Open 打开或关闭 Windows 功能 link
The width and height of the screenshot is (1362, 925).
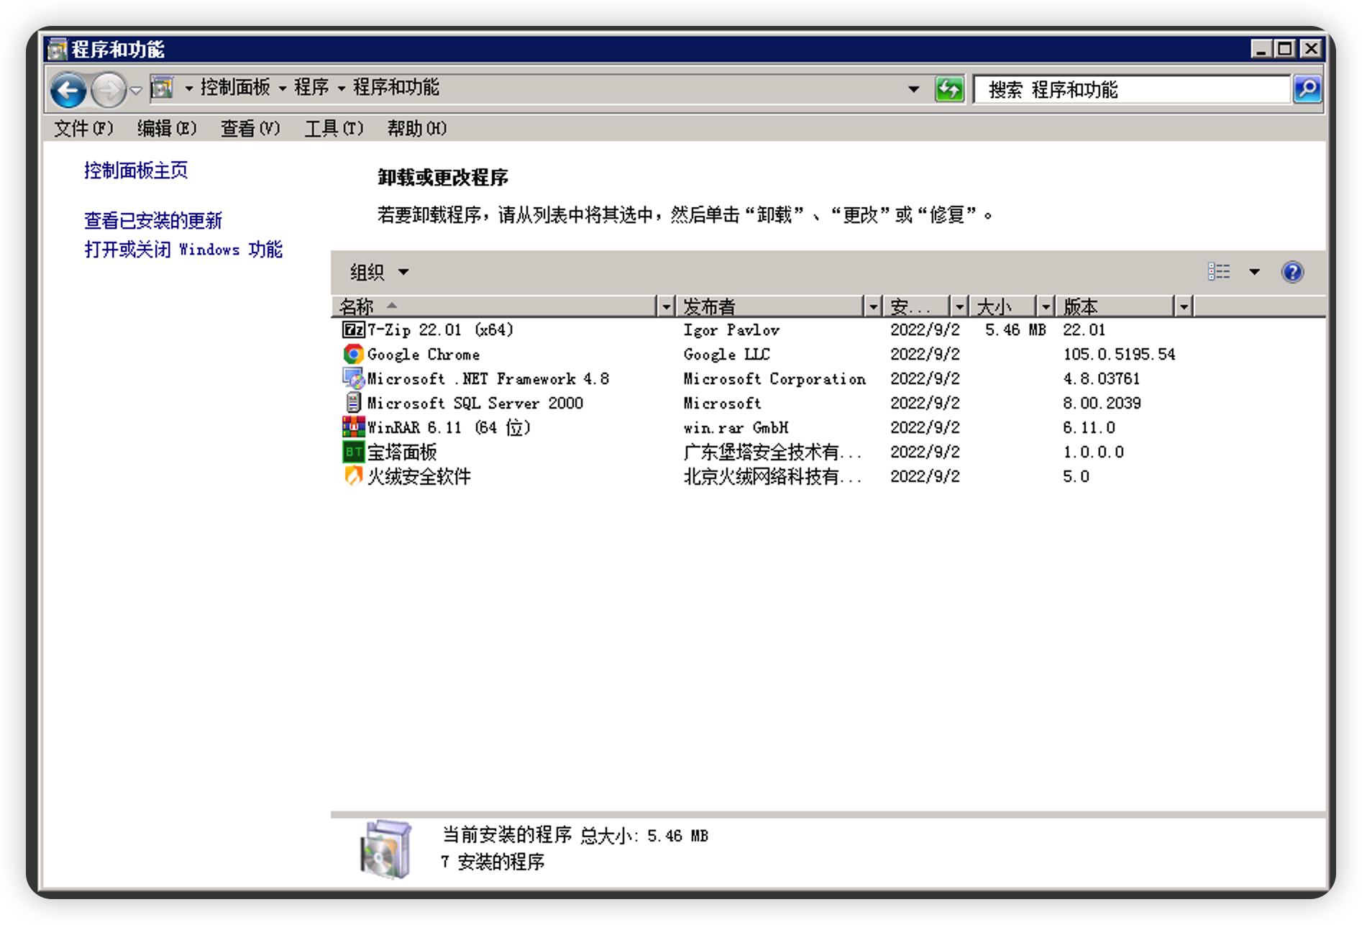[183, 250]
